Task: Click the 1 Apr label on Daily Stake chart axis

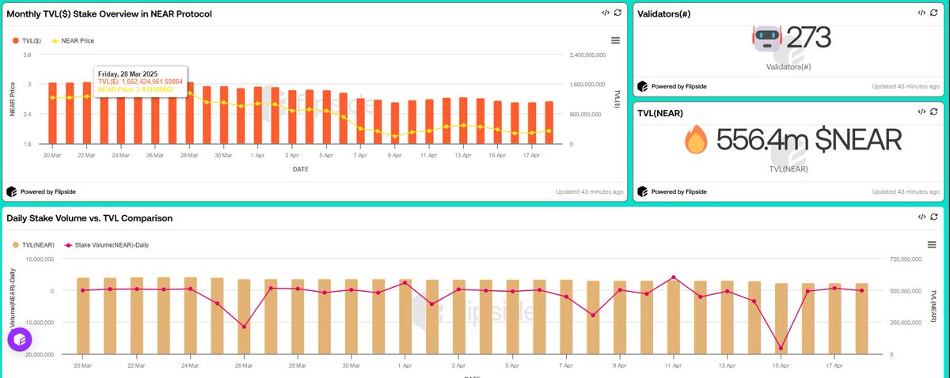Action: [406, 366]
